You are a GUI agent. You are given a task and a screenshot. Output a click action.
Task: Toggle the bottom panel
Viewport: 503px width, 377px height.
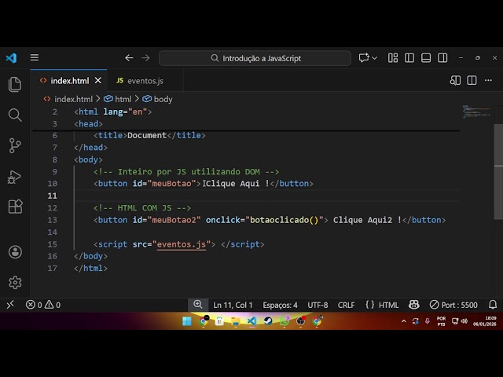[x=426, y=58]
